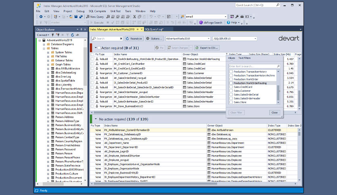Click the Quick Launch magnifier icon

(x=278, y=5)
